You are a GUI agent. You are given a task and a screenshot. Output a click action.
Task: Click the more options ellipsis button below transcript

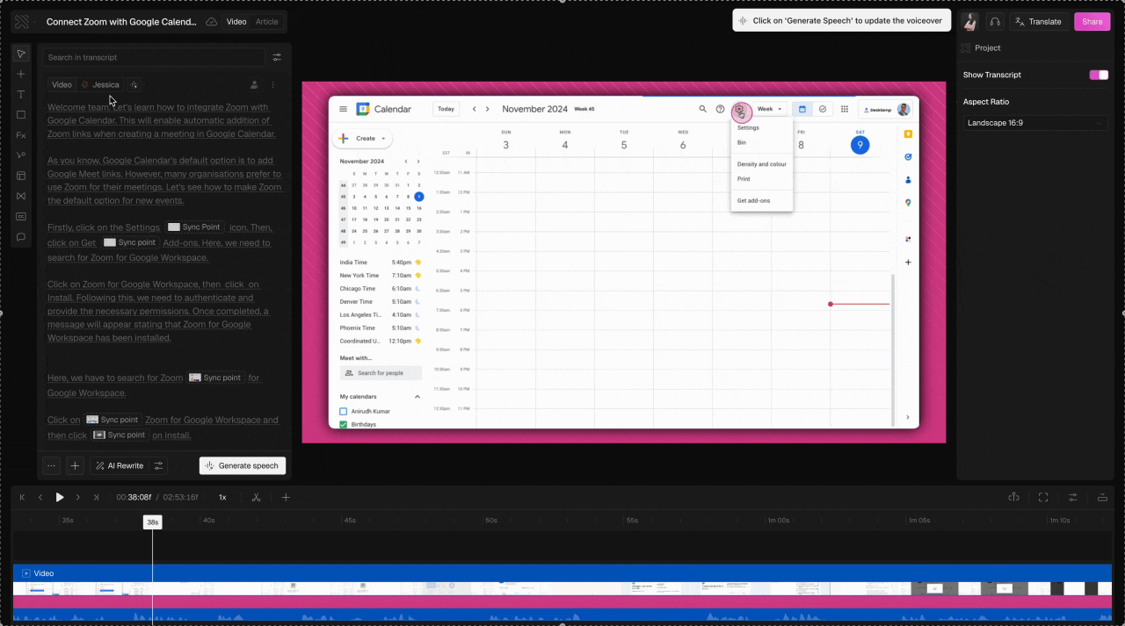51,466
